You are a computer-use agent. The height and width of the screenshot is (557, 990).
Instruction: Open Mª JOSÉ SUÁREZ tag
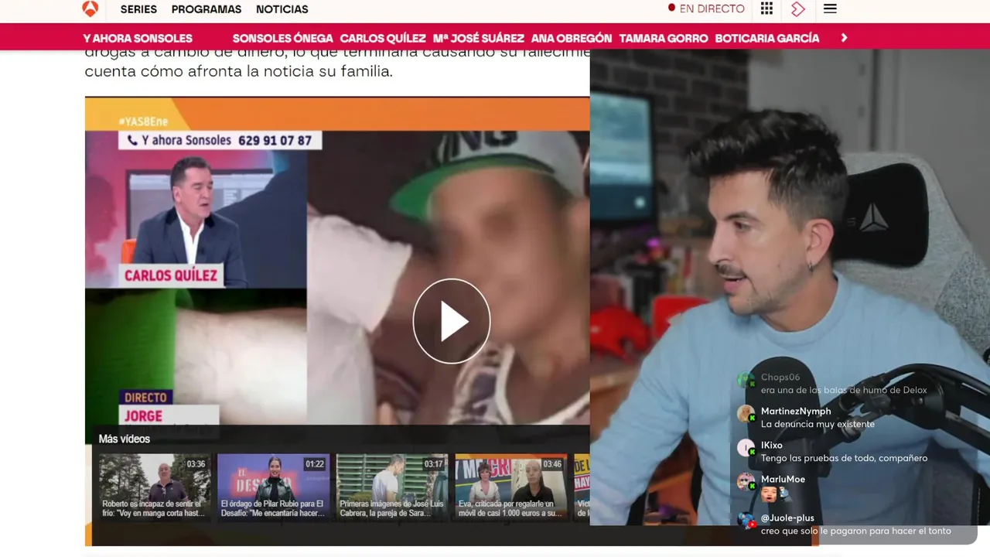[x=479, y=38]
